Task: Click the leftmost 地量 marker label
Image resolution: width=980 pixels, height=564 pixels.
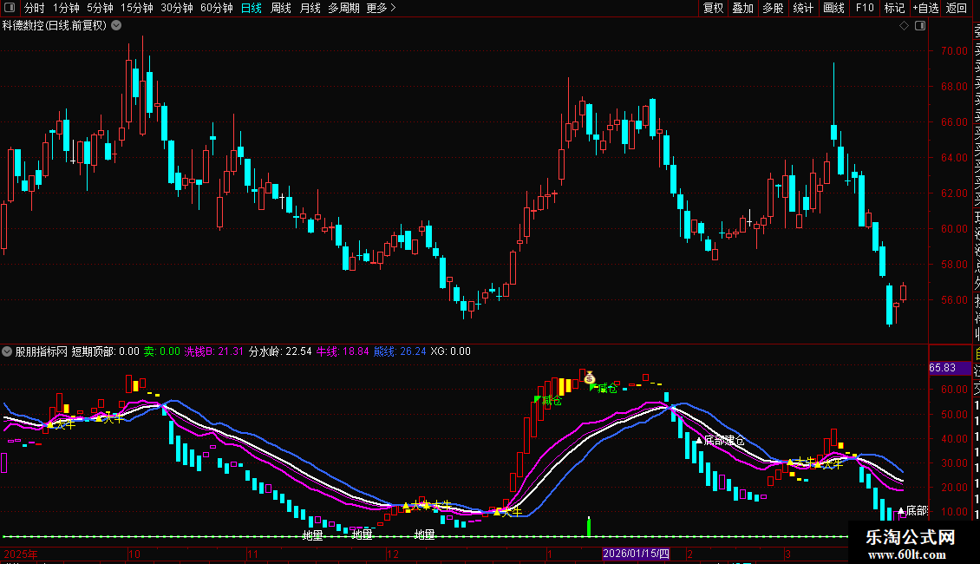Action: (312, 535)
